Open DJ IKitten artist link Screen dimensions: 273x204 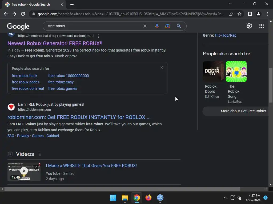pyautogui.click(x=212, y=97)
